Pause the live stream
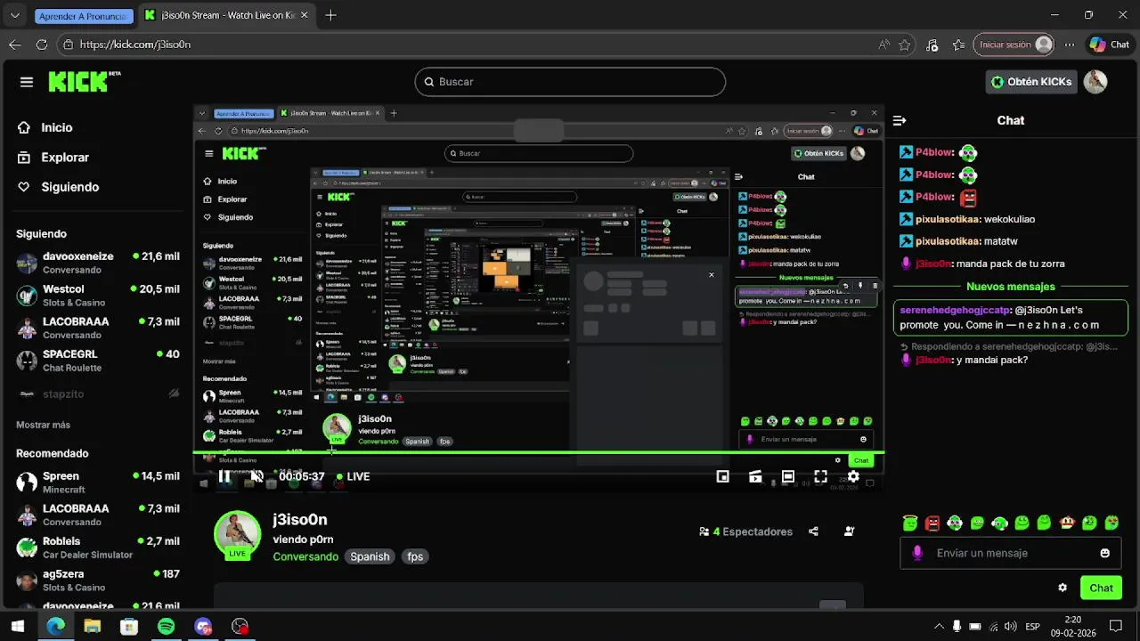Screen dimensions: 1140x641 pyautogui.click(x=224, y=476)
